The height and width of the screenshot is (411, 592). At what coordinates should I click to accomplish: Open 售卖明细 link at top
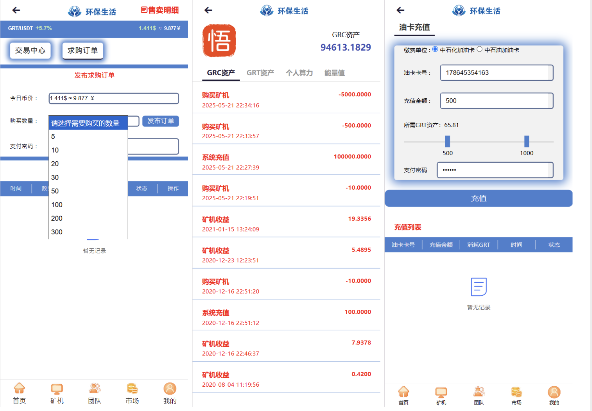[160, 10]
